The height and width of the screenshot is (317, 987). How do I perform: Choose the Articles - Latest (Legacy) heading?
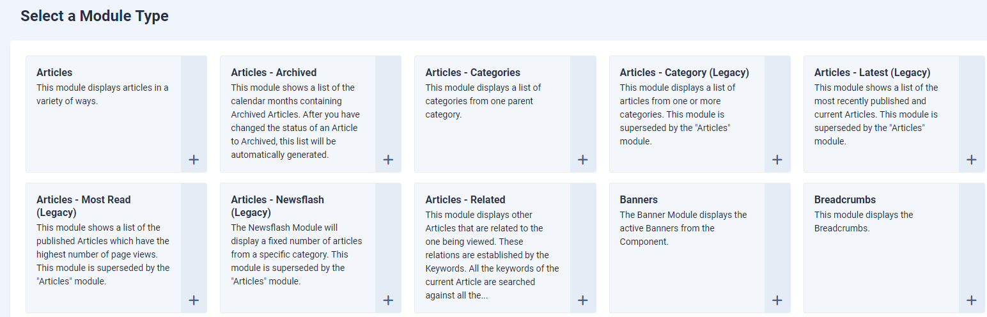click(x=872, y=73)
